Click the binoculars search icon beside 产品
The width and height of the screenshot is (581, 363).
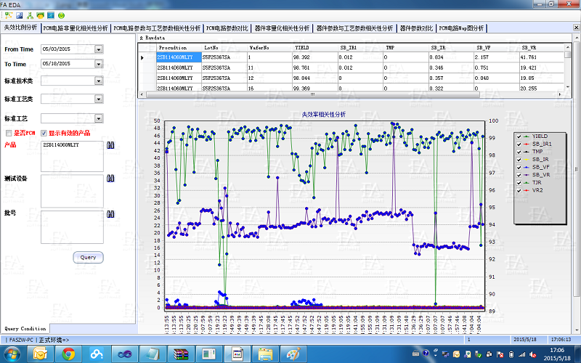point(110,146)
